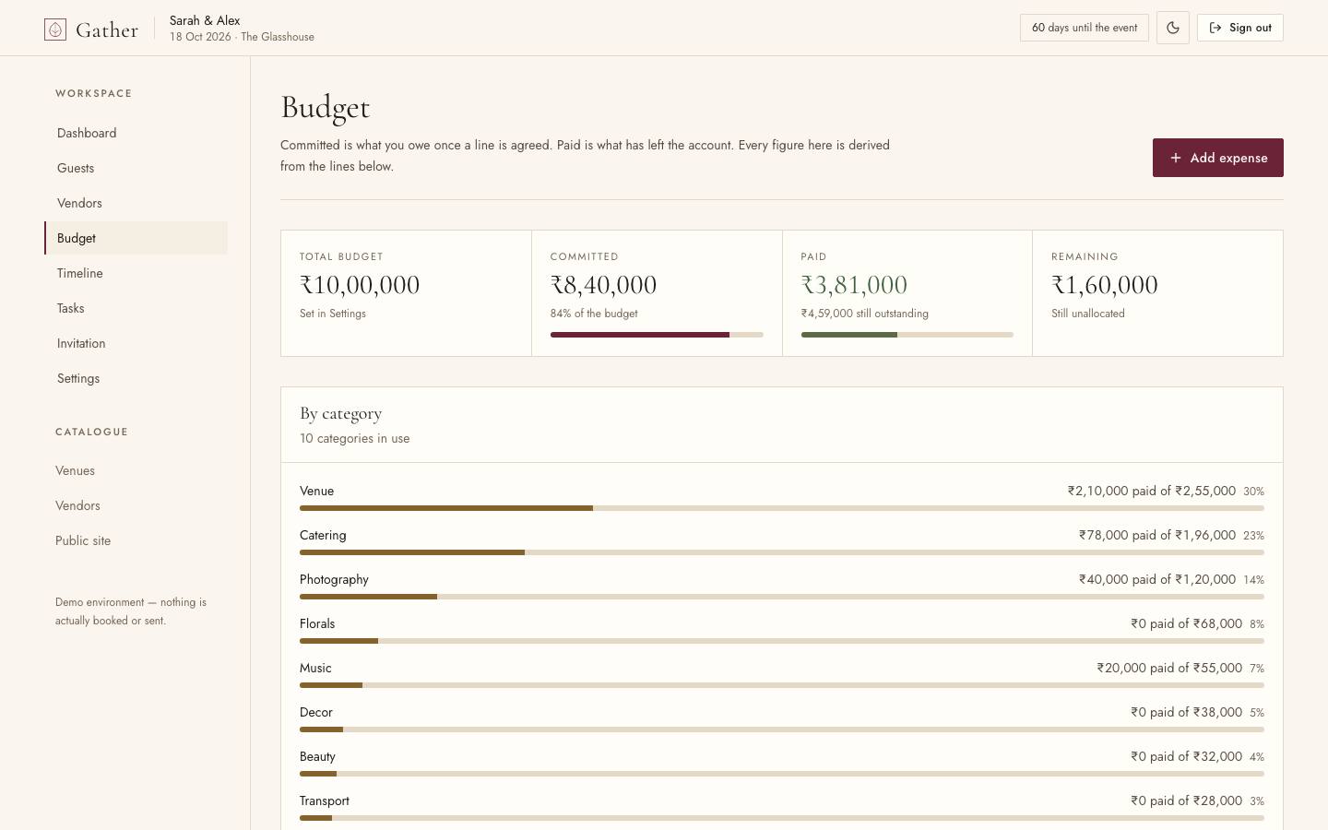Click the Sign out button

(x=1239, y=28)
